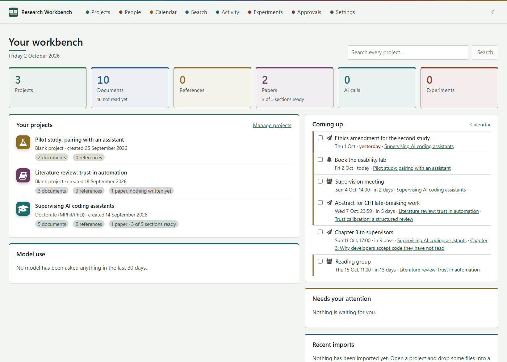Open Trust calibration: a structured review link
The height and width of the screenshot is (362, 507).
(374, 219)
